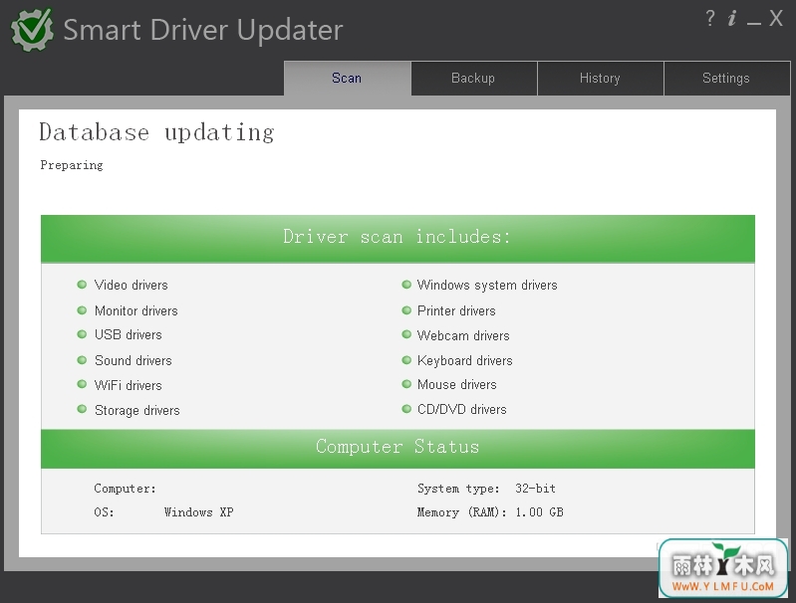
Task: Click the Mouse drivers bullet icon
Action: click(x=406, y=384)
